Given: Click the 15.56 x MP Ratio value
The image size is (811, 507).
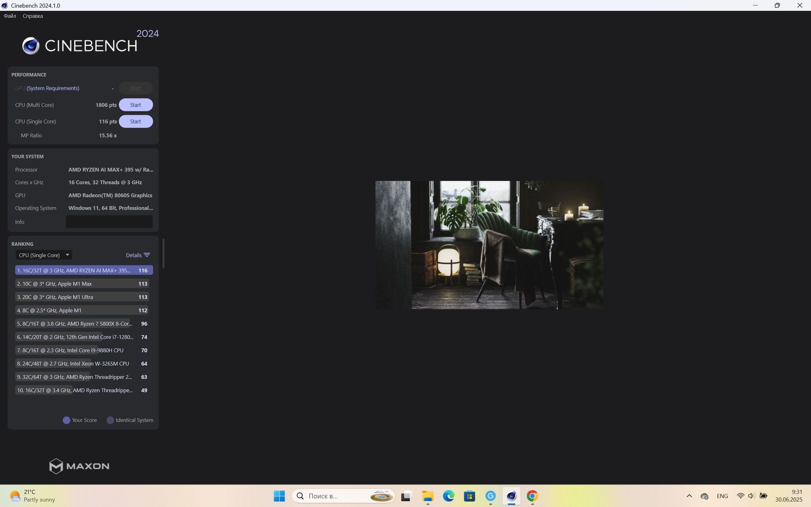Looking at the screenshot, I should click(108, 136).
